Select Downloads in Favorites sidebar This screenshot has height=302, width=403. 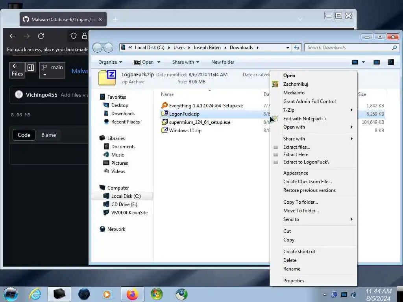click(123, 114)
